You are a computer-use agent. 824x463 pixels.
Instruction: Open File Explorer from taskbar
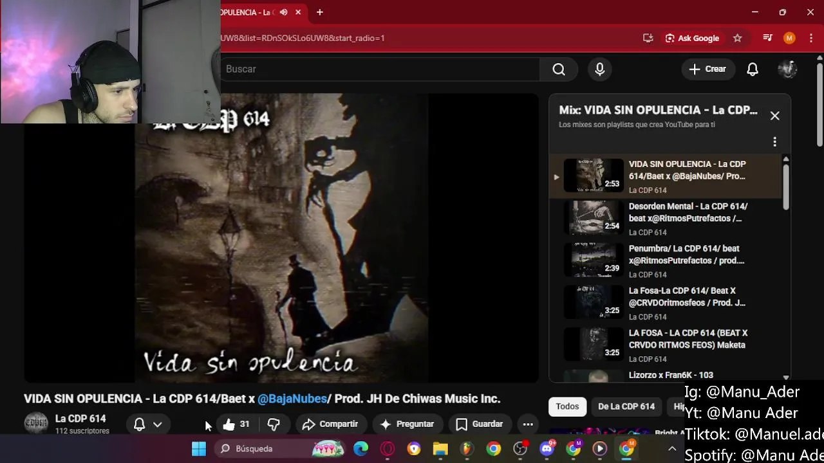point(440,449)
